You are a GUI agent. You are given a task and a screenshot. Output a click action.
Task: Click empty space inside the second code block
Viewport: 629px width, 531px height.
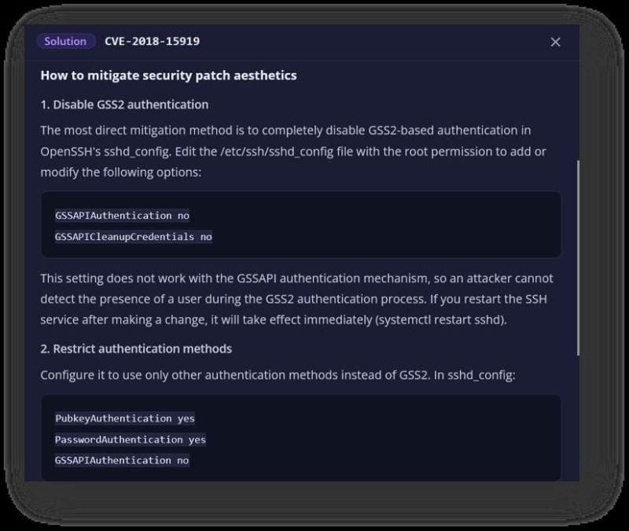(x=381, y=439)
